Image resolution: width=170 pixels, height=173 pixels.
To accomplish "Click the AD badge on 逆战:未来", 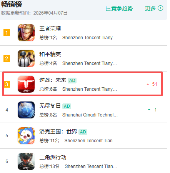I will [72, 80].
